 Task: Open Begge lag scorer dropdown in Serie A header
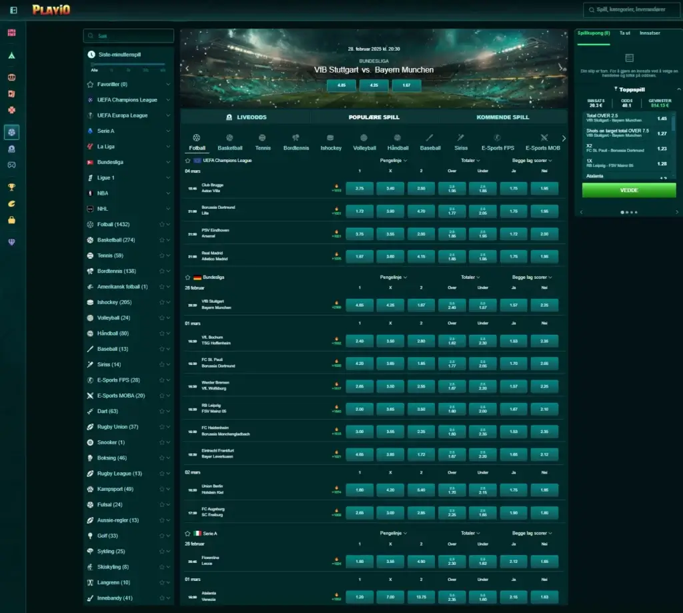pyautogui.click(x=532, y=534)
